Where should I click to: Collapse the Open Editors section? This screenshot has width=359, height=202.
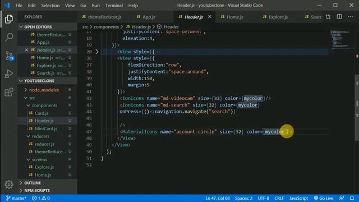[47, 27]
